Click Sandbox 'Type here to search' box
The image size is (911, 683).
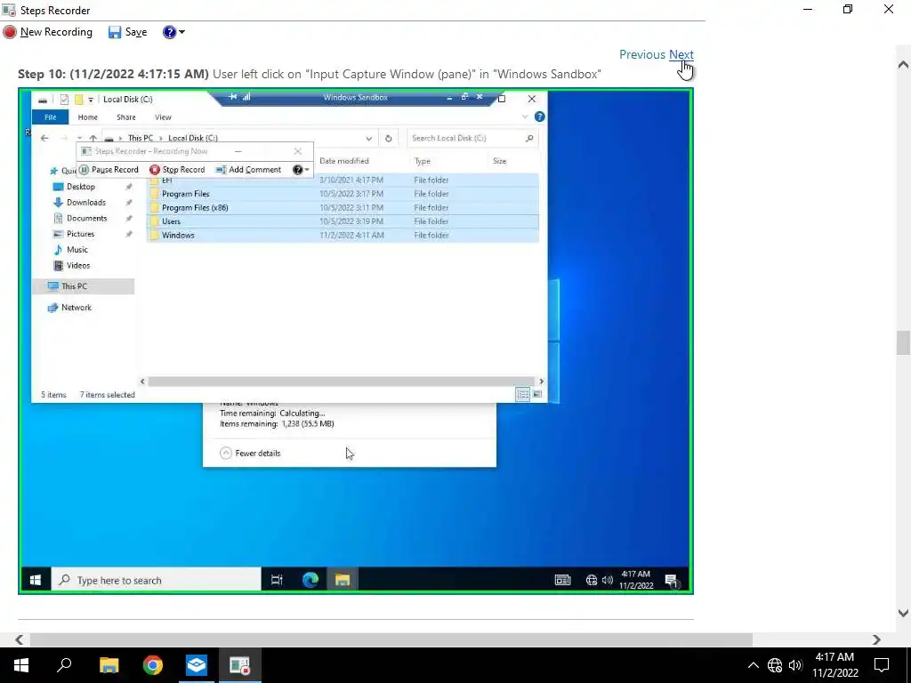click(x=157, y=580)
